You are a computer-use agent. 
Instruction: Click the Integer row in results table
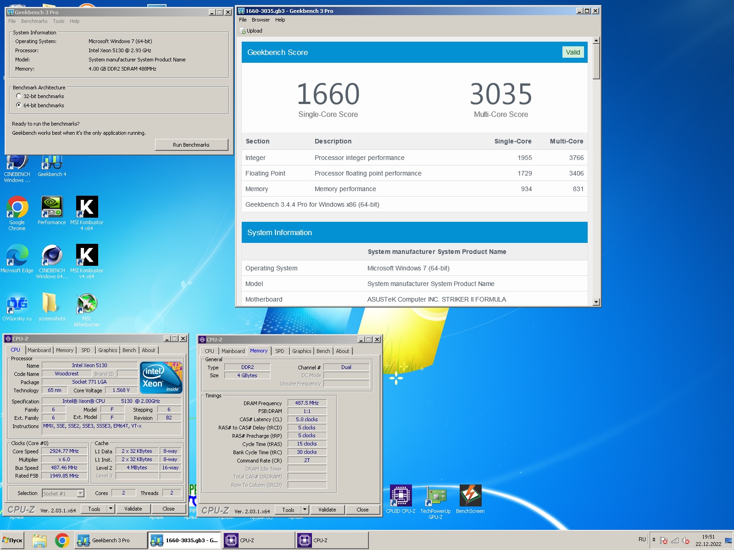point(415,158)
